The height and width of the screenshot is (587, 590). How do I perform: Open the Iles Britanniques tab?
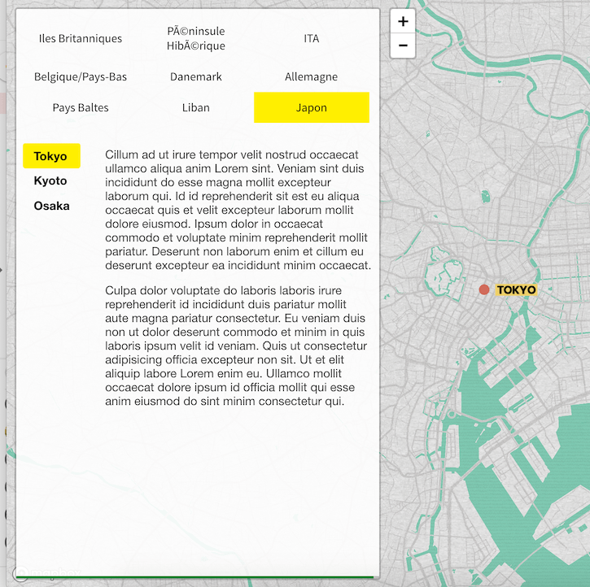coord(81,38)
